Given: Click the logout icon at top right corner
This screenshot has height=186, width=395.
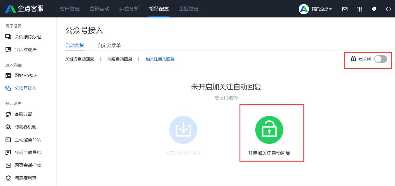Looking at the screenshot, I should [x=388, y=9].
